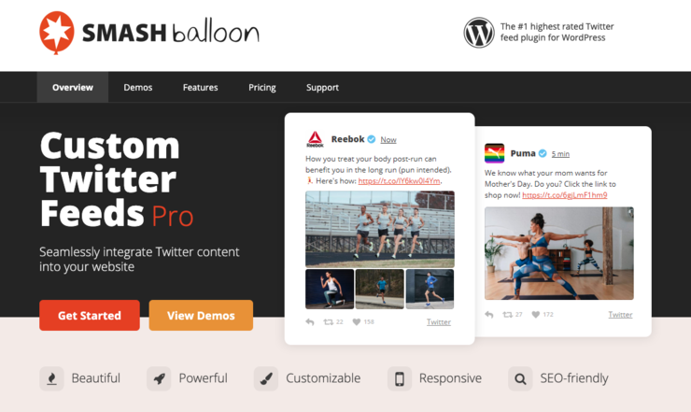Click the Get Started button
Screen dimensions: 691x412
point(90,316)
